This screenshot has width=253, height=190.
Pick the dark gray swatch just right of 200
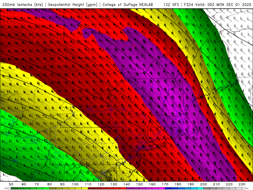tap(207, 188)
